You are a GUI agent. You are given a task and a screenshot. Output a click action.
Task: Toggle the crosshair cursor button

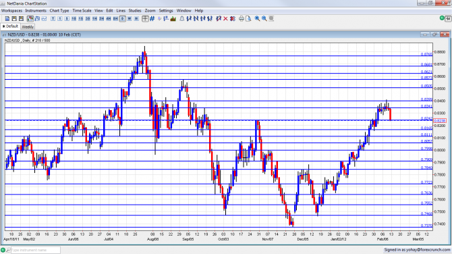pos(145,18)
